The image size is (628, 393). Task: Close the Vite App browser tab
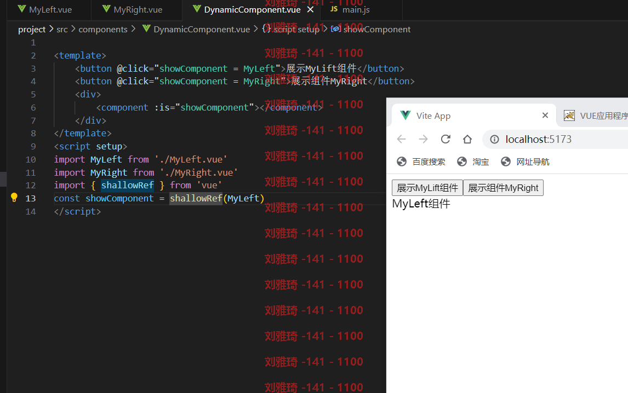click(545, 115)
